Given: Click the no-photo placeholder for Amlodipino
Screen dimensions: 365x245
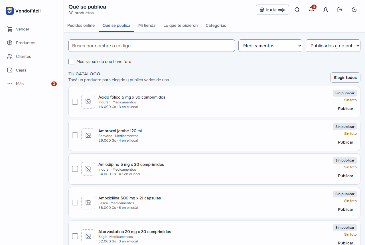Looking at the screenshot, I should coord(88,169).
